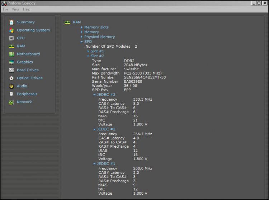This screenshot has height=200, width=269.
Task: Click the Optical Drives disc icon
Action: point(11,78)
